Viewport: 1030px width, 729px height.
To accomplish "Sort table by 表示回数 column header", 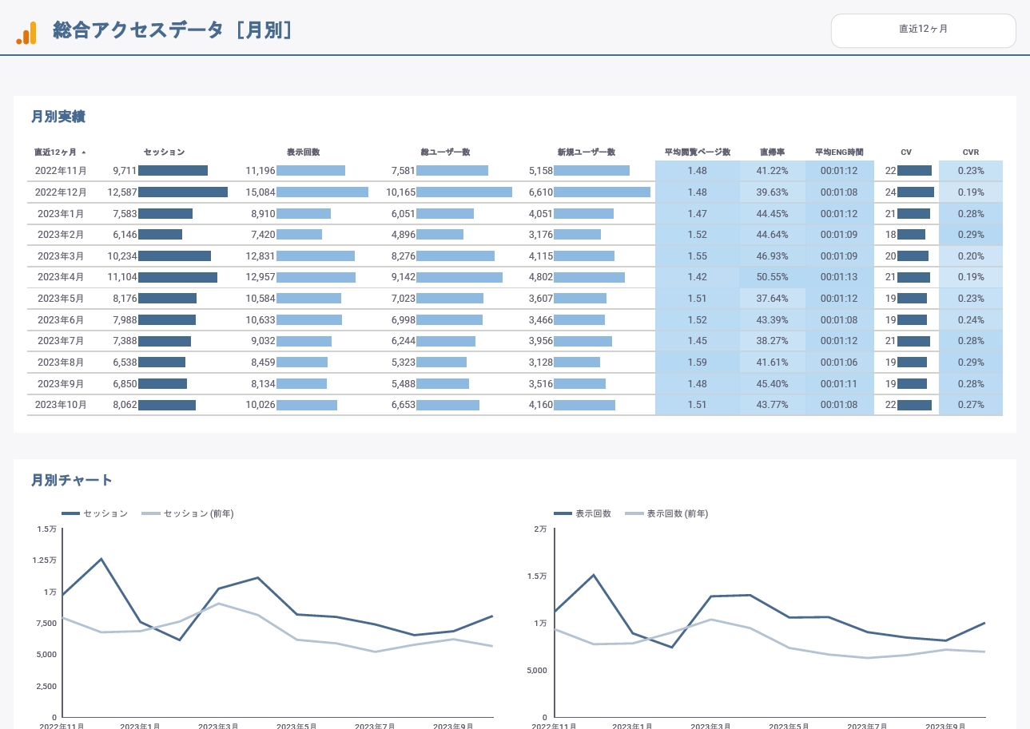I will coord(303,152).
